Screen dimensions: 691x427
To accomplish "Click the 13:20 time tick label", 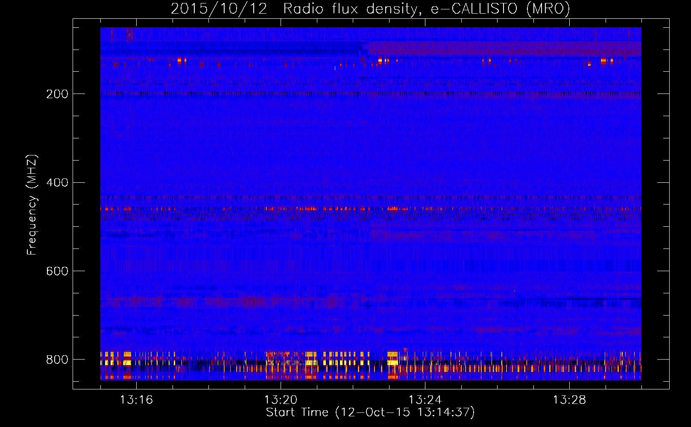I will tap(281, 400).
